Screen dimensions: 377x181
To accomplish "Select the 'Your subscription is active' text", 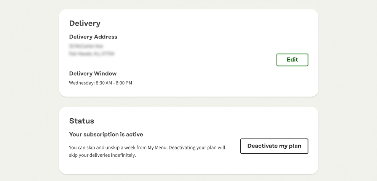I will coord(106,135).
